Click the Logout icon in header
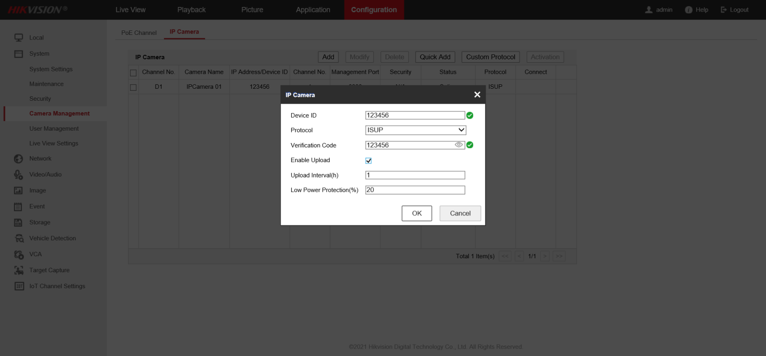Viewport: 766px width, 356px height. [724, 9]
